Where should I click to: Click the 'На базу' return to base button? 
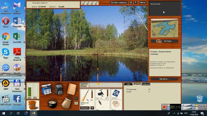[x=165, y=41]
